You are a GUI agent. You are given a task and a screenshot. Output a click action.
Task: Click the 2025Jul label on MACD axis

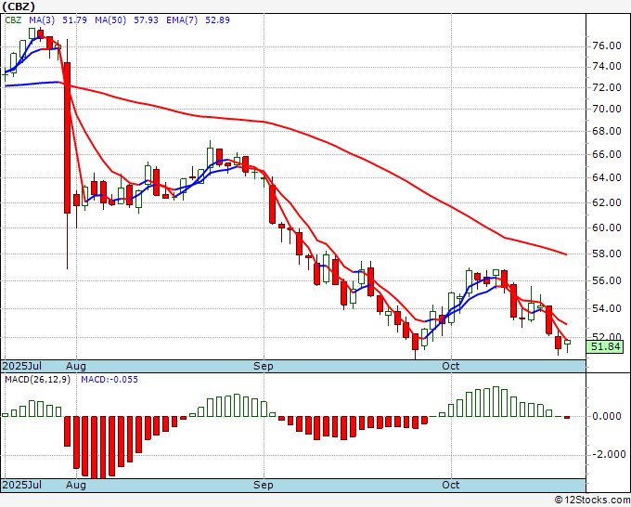[x=21, y=485]
